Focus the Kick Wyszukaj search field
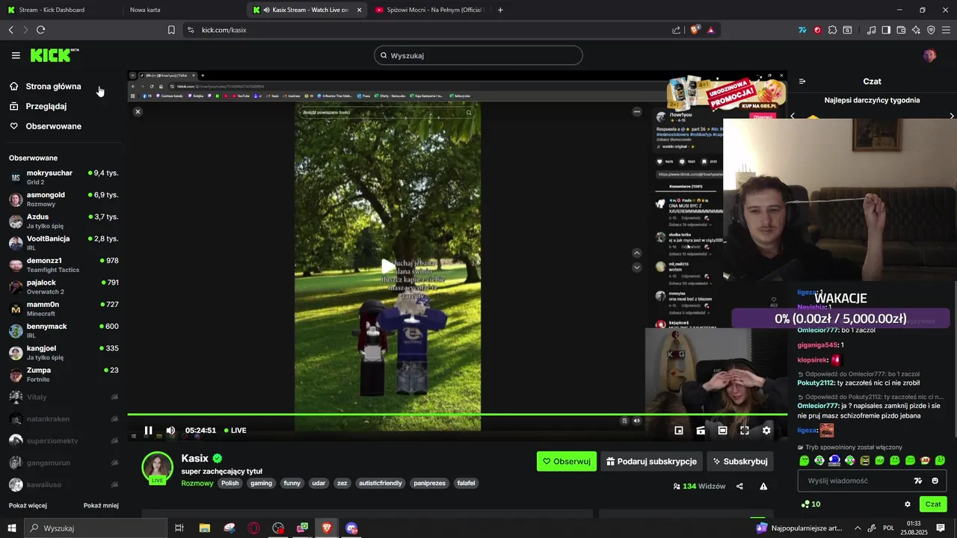Viewport: 957px width, 538px height. [x=478, y=55]
